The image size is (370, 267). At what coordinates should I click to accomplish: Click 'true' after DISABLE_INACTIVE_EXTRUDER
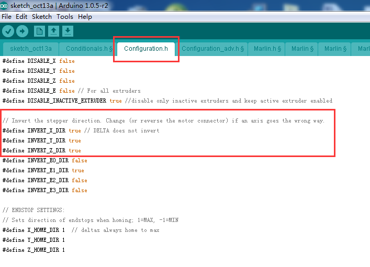116,101
